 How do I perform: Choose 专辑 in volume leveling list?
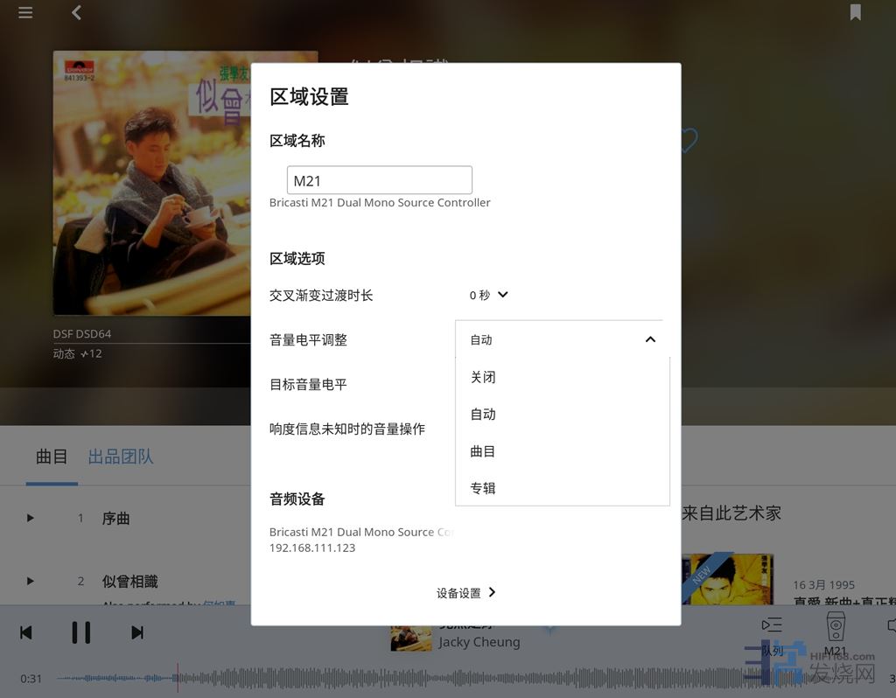pos(483,488)
